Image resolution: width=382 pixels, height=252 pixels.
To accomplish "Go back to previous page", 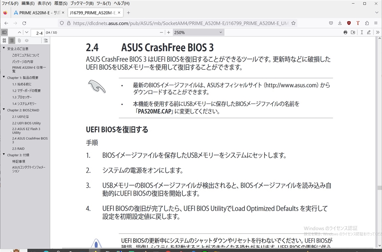I will (6, 23).
